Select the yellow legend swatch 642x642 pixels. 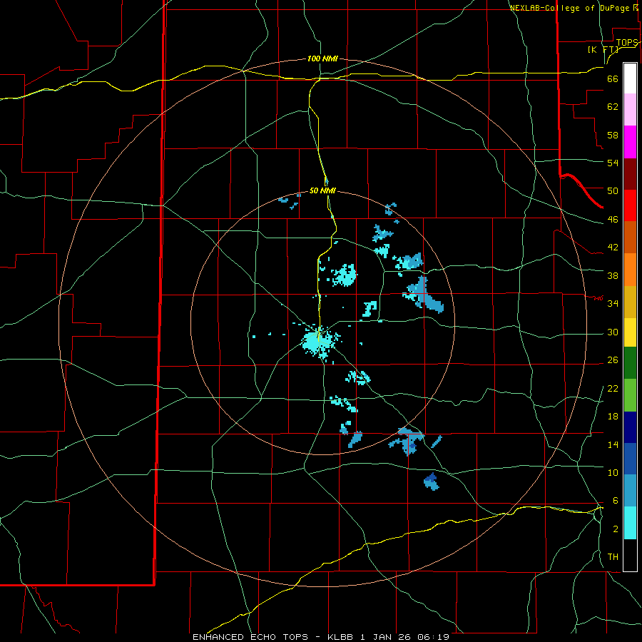630,332
